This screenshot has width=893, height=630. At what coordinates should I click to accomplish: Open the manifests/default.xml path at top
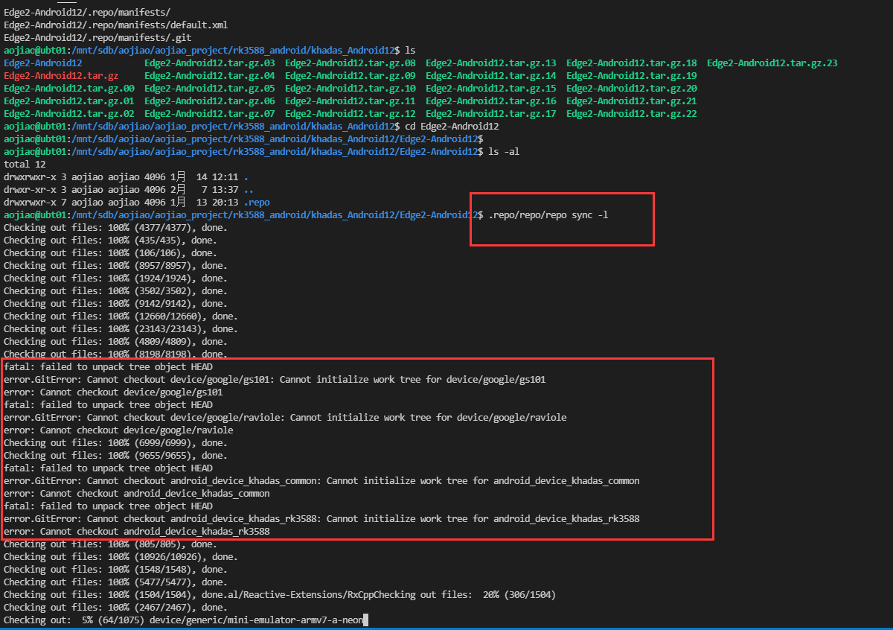(115, 25)
